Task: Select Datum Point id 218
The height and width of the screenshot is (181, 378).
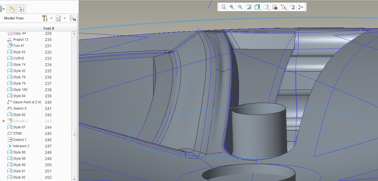Action: pyautogui.click(x=27, y=102)
